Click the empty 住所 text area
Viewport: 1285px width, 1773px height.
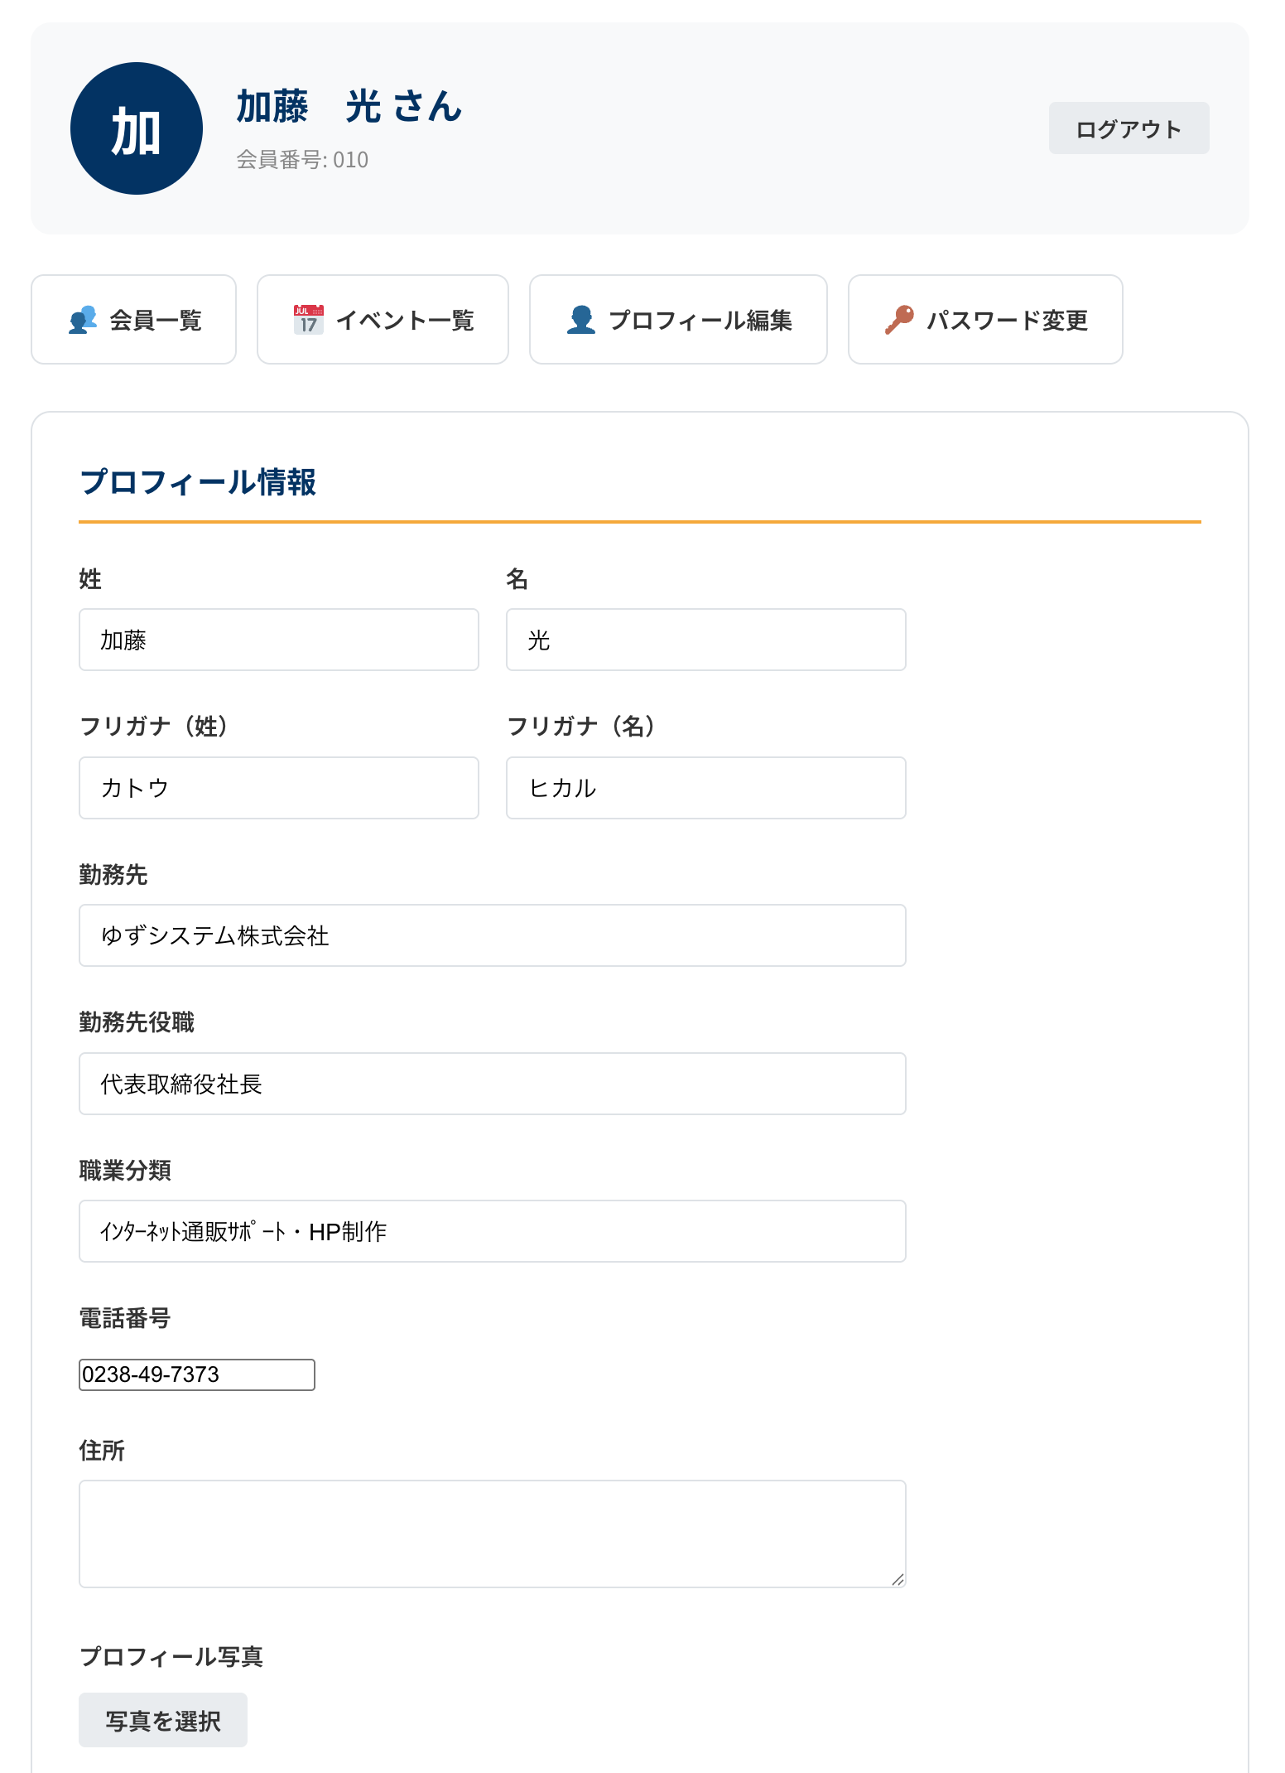tap(492, 1534)
